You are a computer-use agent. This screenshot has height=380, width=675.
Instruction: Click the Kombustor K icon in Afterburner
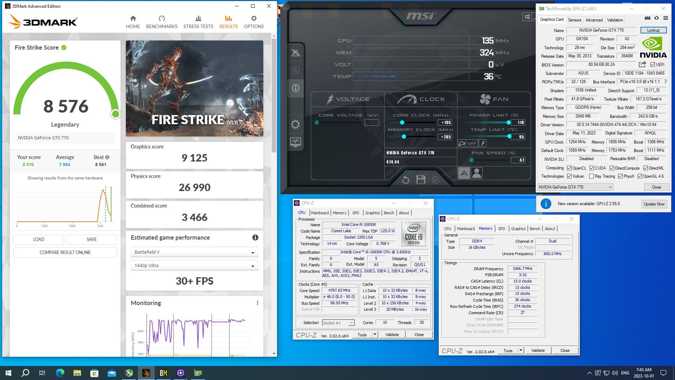coord(296,70)
